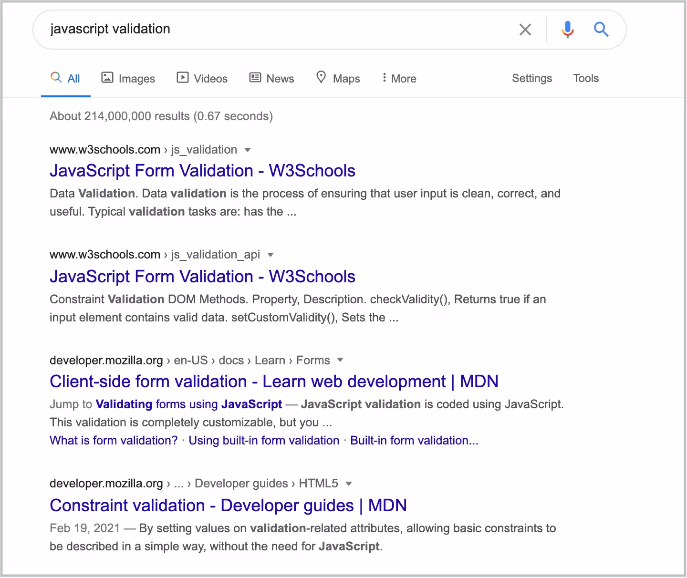Click 'developer.mozilla.org › en-US › docs' breadcrumb
The image size is (687, 578).
coord(147,360)
